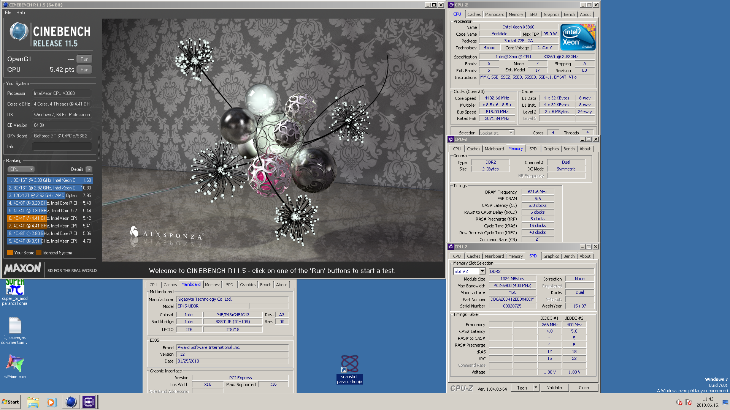Click the Info field in Your System
The image size is (730, 410).
click(x=62, y=147)
